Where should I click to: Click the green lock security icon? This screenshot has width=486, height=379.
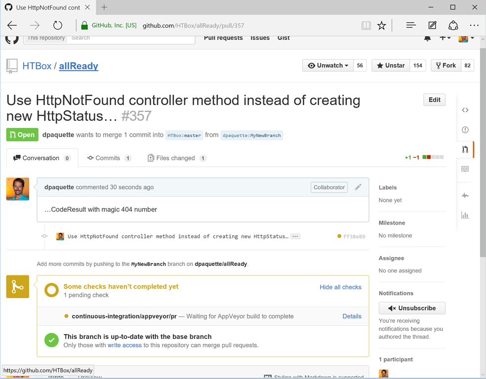tap(84, 25)
